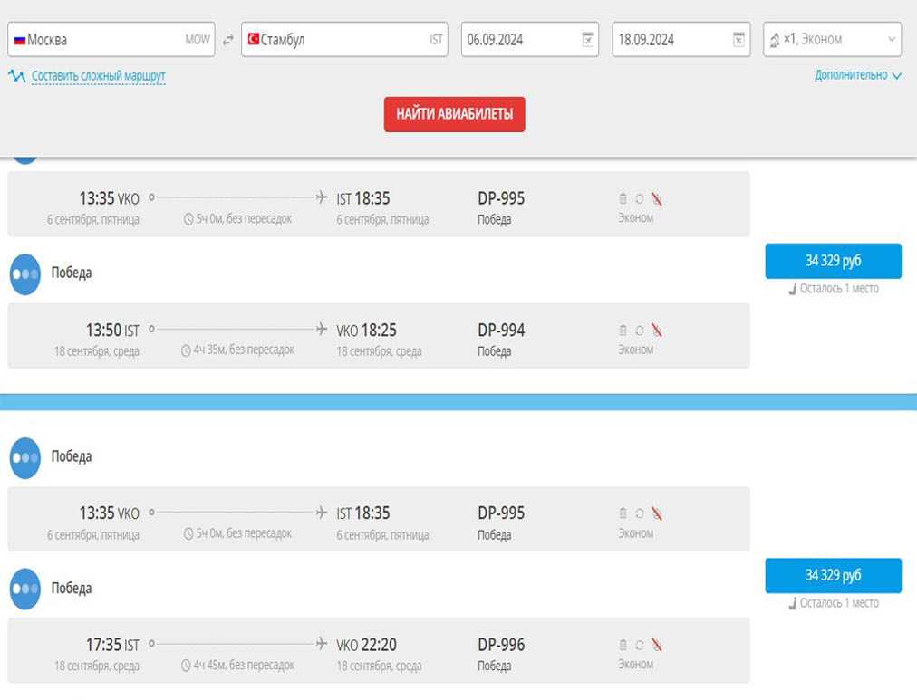Viewport: 917px width, 700px height.
Task: No-refund icon on DP-996 flight row
Action: 657,645
